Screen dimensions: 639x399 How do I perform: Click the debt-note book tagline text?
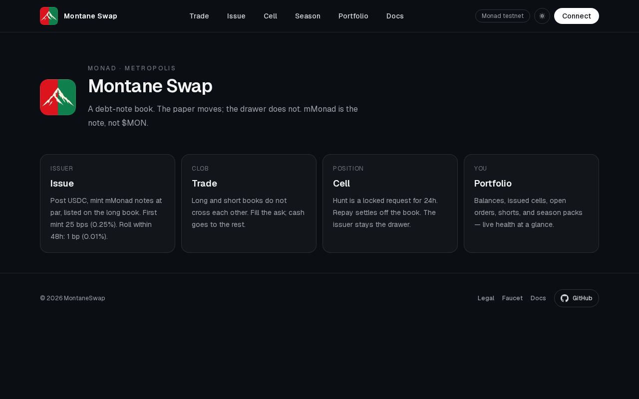pyautogui.click(x=223, y=116)
